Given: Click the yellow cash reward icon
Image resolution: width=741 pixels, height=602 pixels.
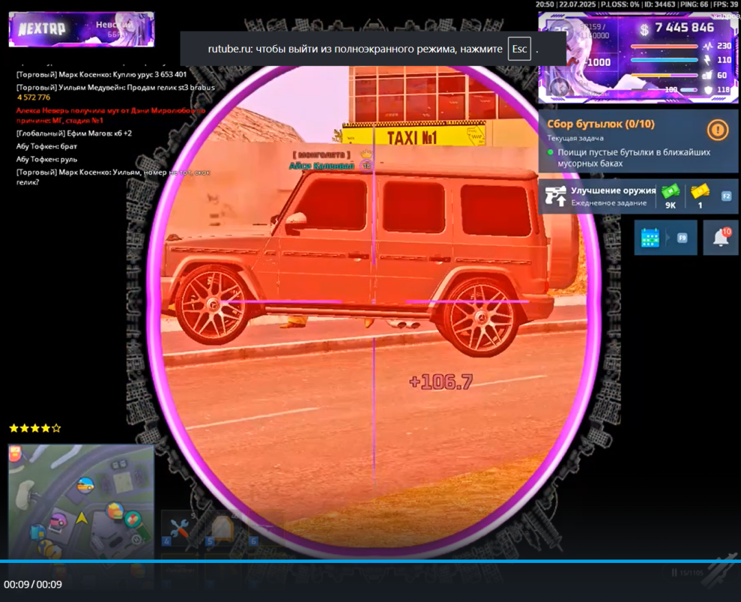Looking at the screenshot, I should point(700,191).
